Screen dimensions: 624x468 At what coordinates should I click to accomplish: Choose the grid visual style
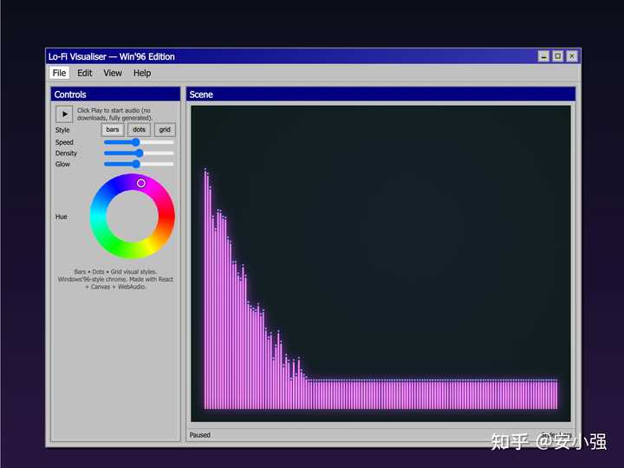pyautogui.click(x=165, y=130)
